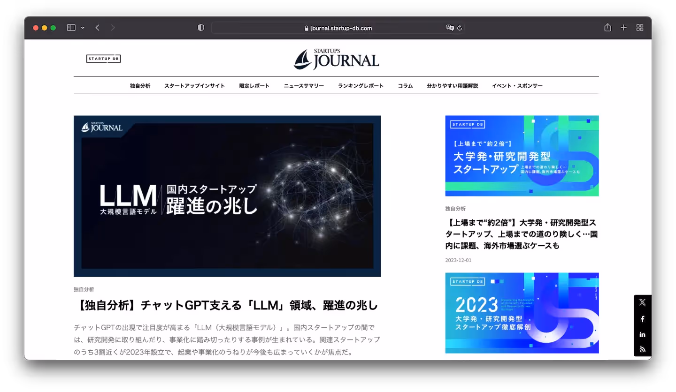Open the Safari share icon
Screen dimensions: 676x392
(607, 27)
